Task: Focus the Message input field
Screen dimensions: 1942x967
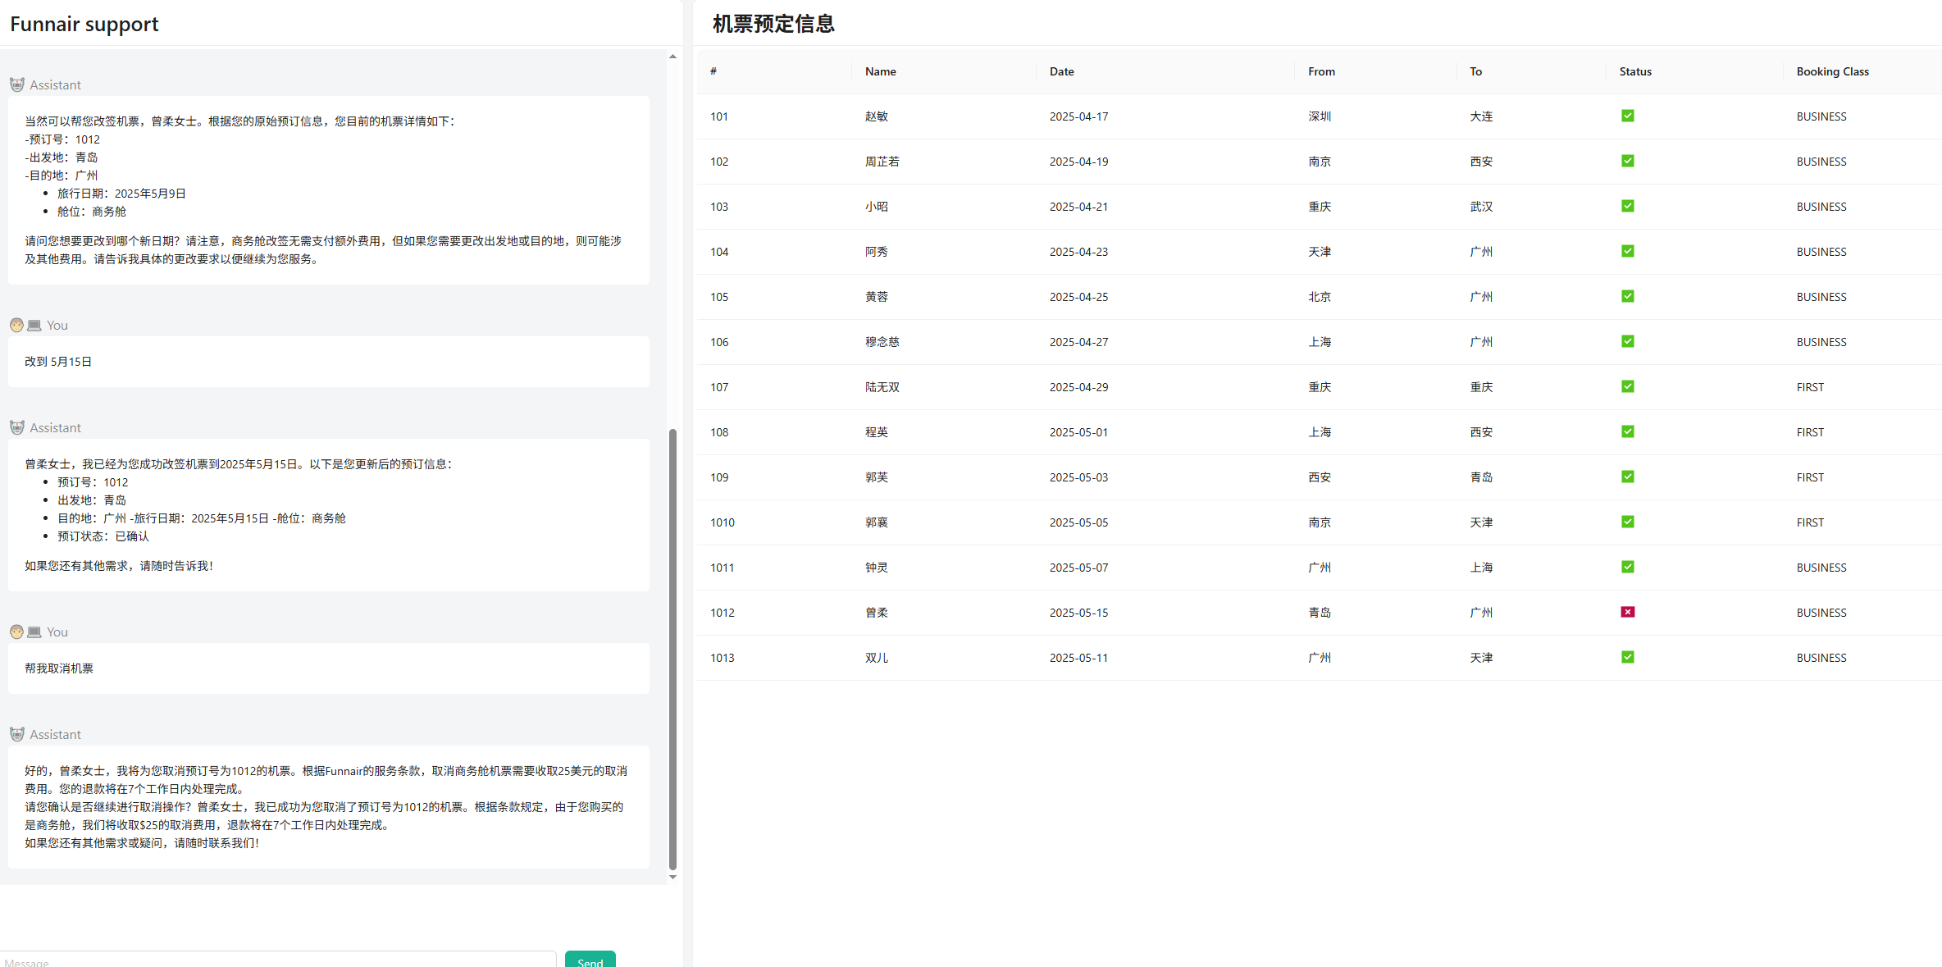Action: point(279,960)
